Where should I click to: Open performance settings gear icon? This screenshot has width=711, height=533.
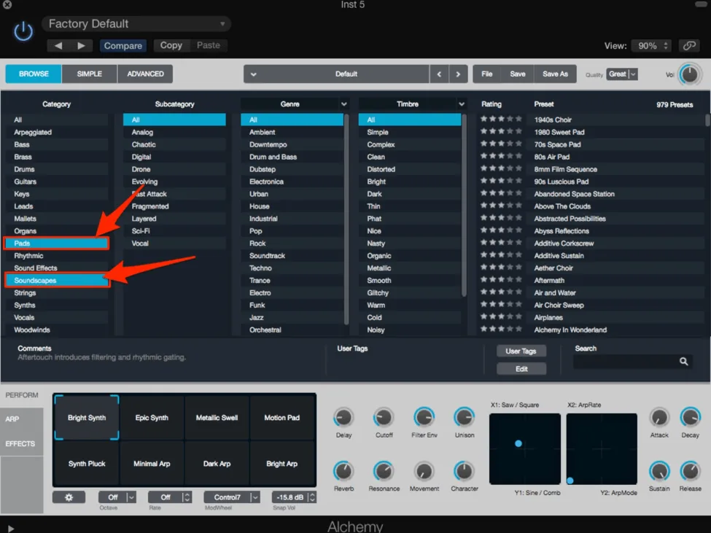pyautogui.click(x=69, y=497)
